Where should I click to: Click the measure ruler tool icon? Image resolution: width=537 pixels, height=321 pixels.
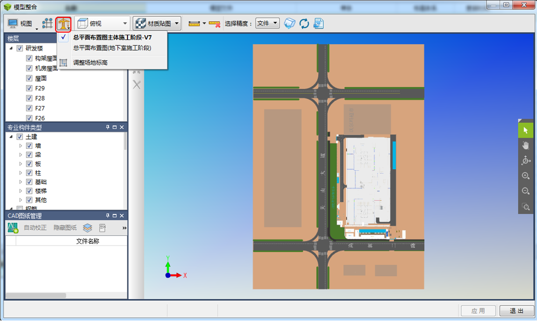pos(194,23)
